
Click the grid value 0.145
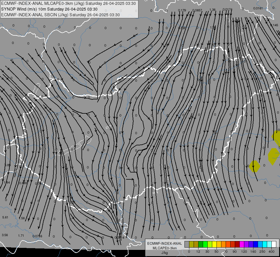[x=274, y=25]
